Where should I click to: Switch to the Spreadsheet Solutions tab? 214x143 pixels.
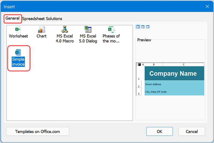pyautogui.click(x=42, y=19)
